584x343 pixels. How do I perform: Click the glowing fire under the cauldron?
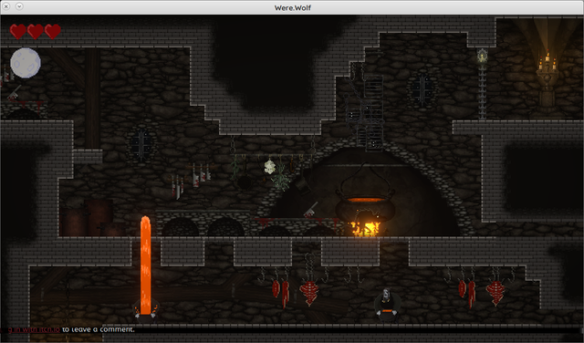click(366, 228)
